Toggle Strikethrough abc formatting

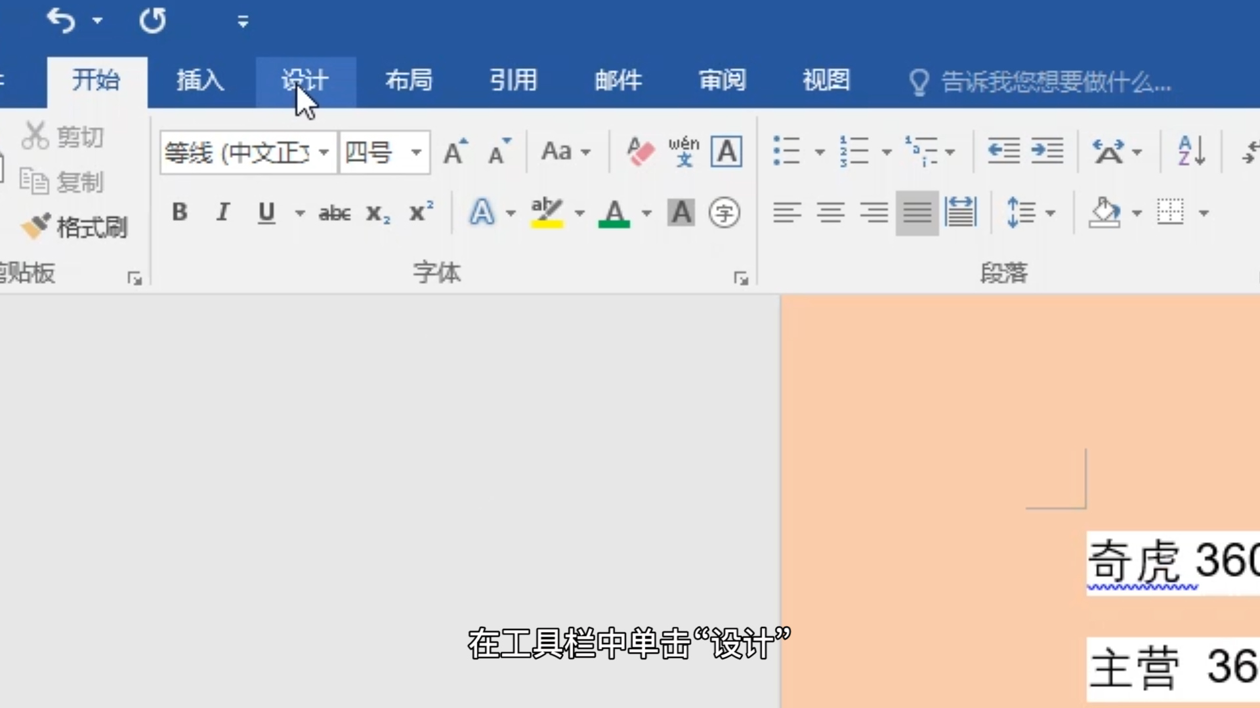tap(335, 213)
